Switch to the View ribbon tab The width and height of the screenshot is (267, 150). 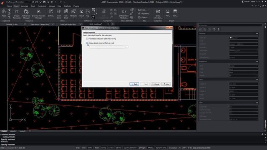coord(59,6)
